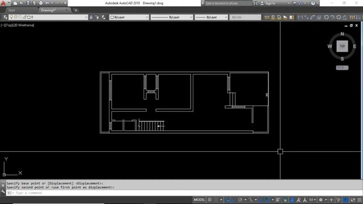The width and height of the screenshot is (363, 204).
Task: Toggle the lock icon for layer 0
Action: coord(24,17)
